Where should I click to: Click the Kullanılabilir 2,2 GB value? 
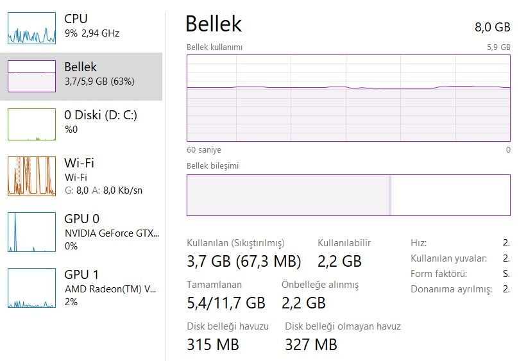click(339, 261)
